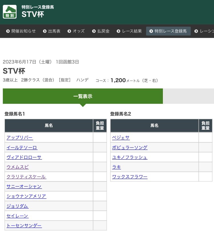This screenshot has width=214, height=233.
Task: Open the 出馬表 menu item
Action: point(52,31)
